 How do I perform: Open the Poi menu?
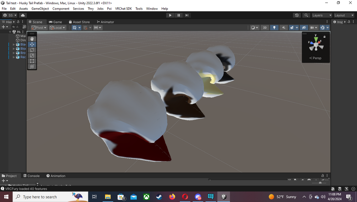tap(109, 9)
